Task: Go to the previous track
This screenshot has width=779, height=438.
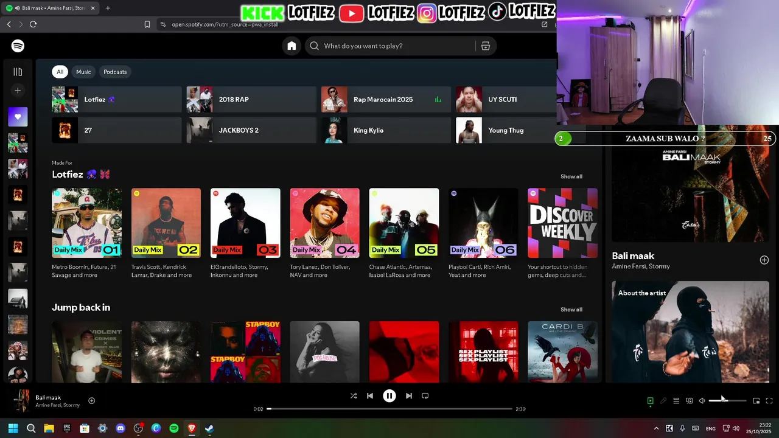Action: point(370,396)
